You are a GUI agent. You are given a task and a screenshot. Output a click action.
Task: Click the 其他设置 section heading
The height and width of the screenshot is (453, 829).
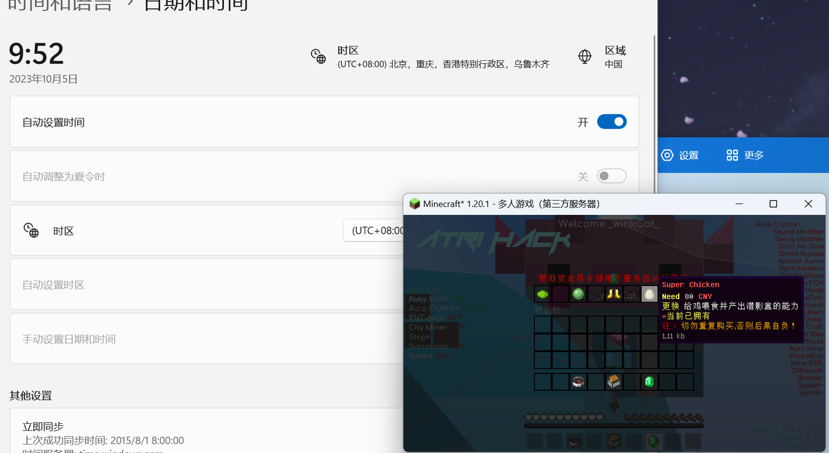[x=30, y=395]
